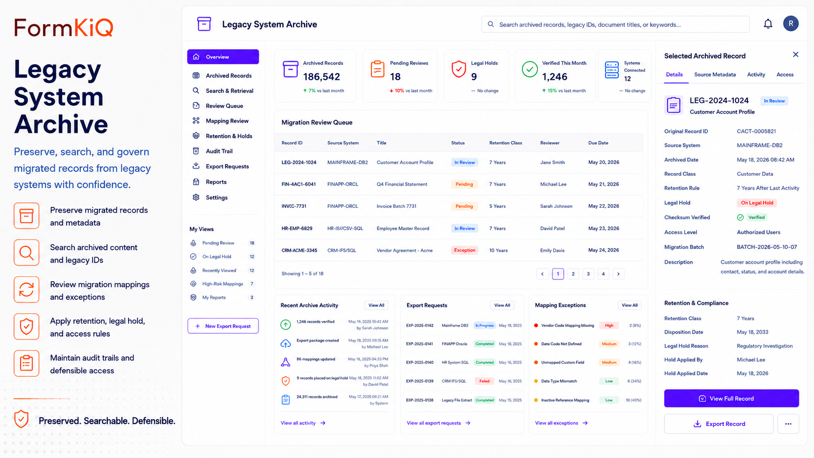Click Export Requests download icon

[196, 166]
